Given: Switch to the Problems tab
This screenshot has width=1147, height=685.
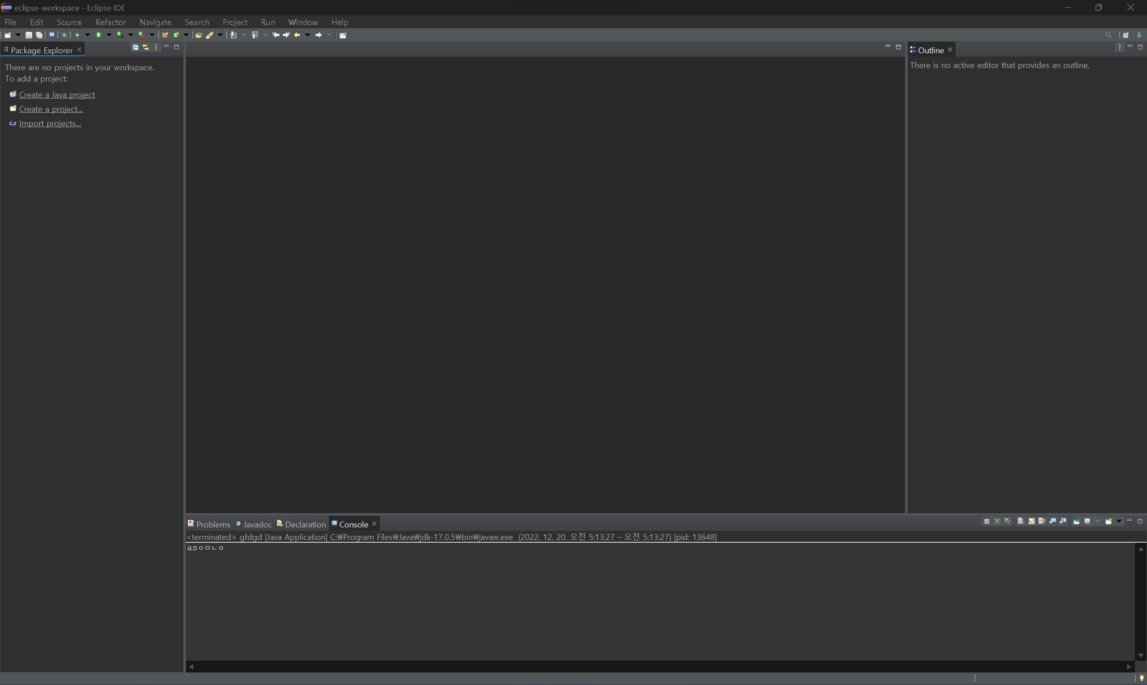Looking at the screenshot, I should 209,524.
